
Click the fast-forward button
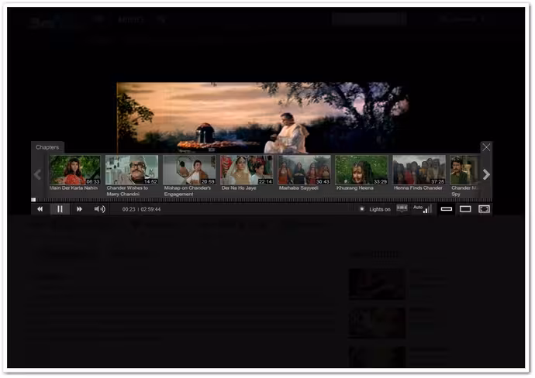[x=80, y=209]
